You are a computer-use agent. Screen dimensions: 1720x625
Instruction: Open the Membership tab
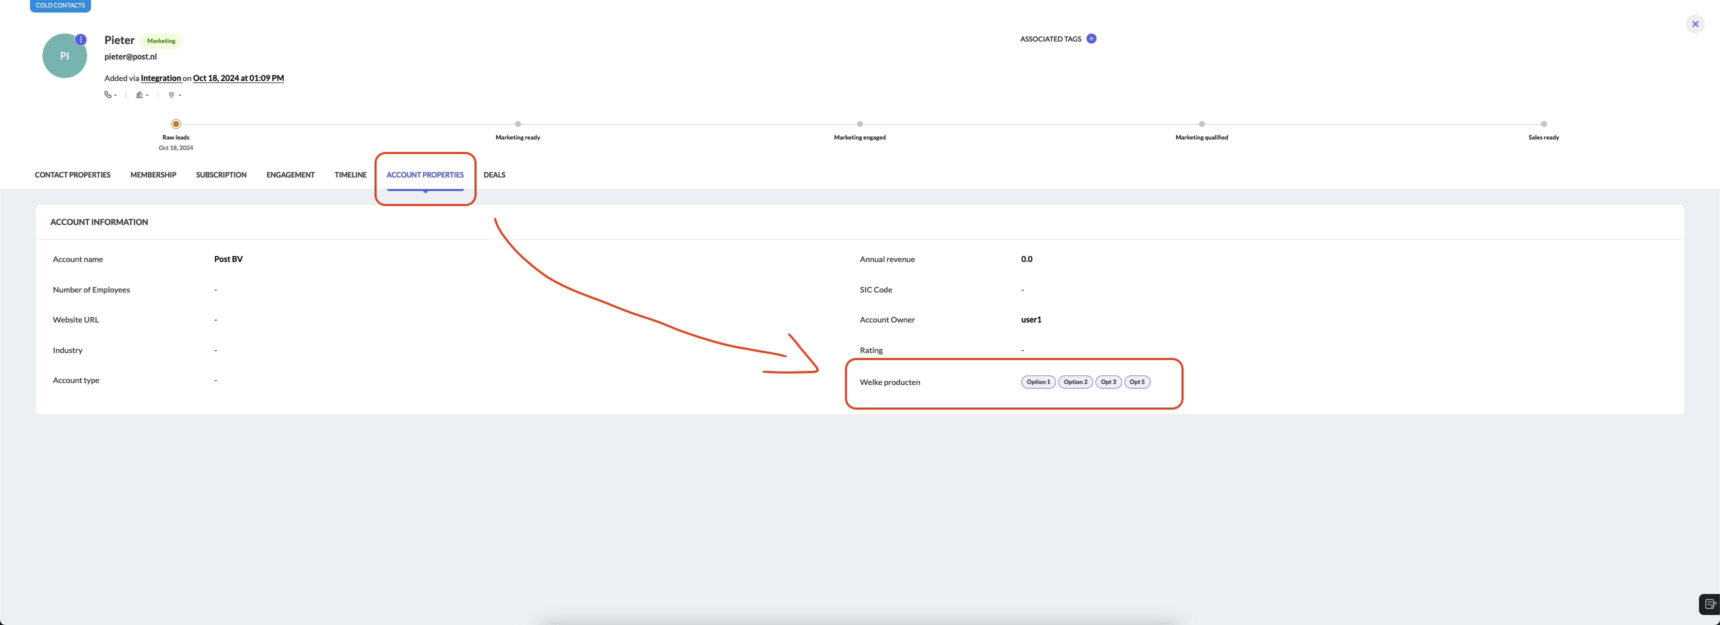pos(153,175)
